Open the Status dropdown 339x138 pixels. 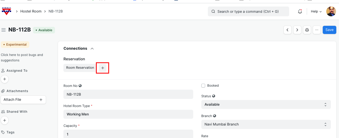(x=266, y=105)
